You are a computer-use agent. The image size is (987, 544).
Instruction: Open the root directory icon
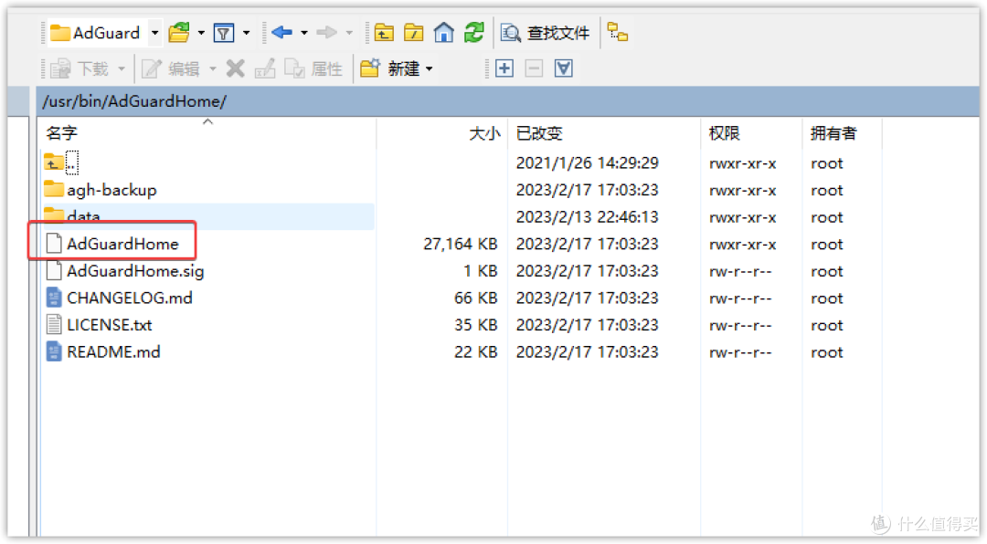click(413, 32)
